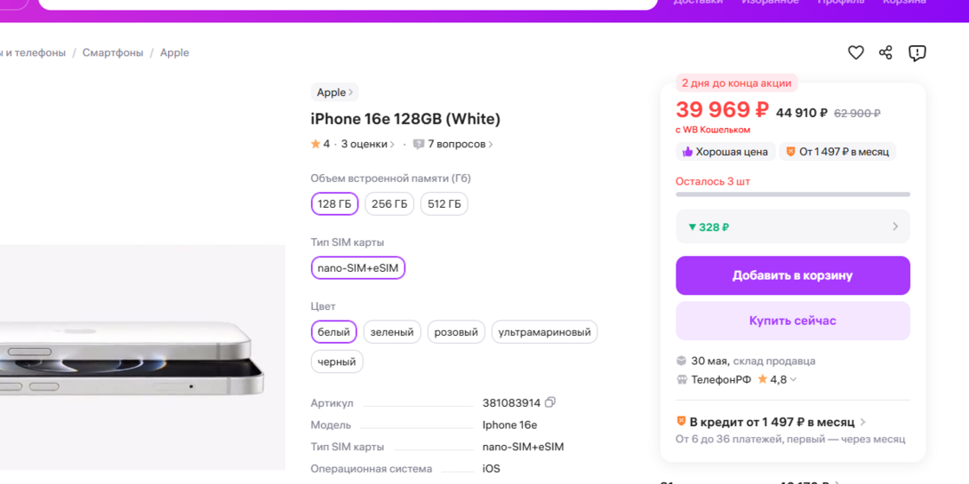Expand the price drop 328 ₽ row
The height and width of the screenshot is (484, 969).
(x=792, y=226)
